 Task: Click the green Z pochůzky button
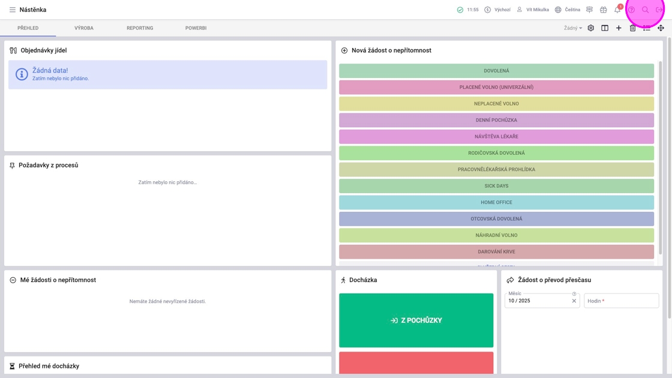pyautogui.click(x=416, y=320)
